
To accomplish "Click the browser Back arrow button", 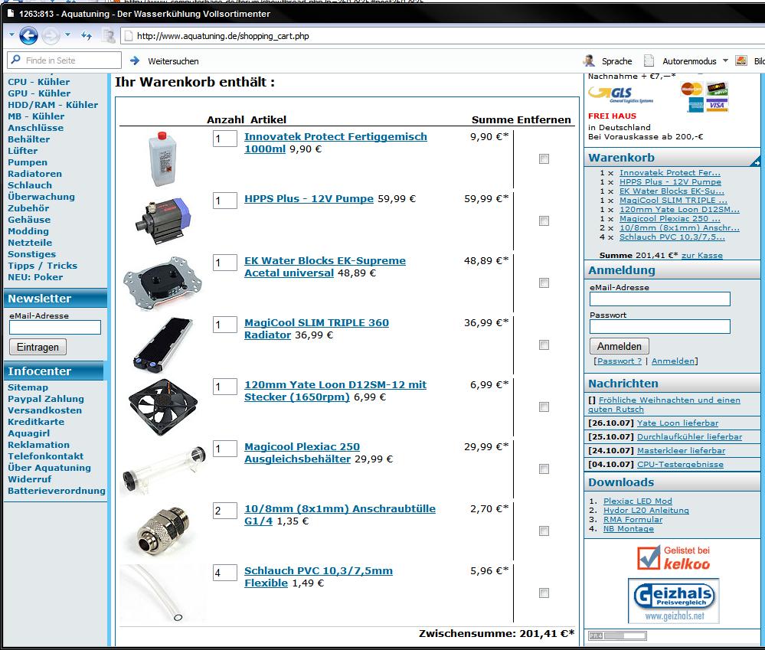I will click(28, 35).
